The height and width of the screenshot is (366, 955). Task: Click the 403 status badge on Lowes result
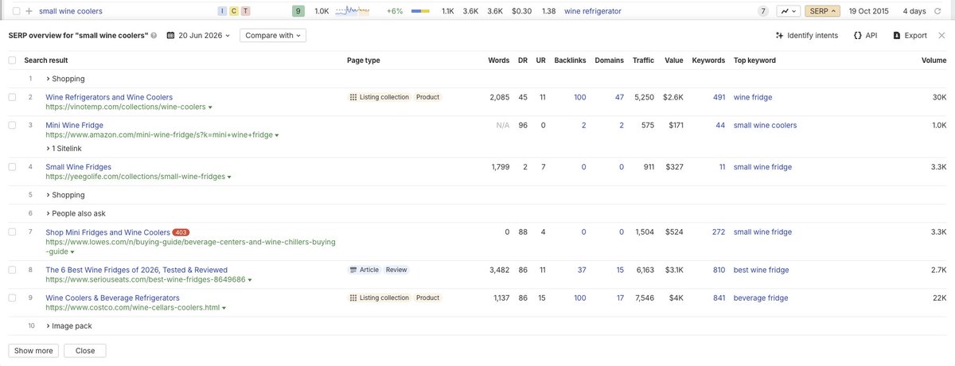(x=181, y=232)
